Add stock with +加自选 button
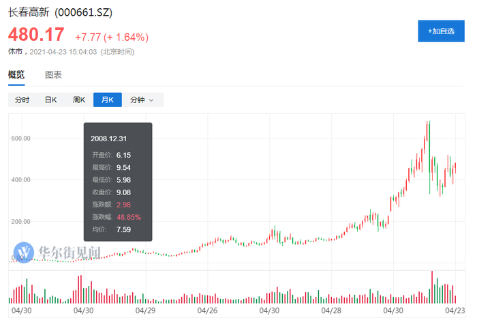The height and width of the screenshot is (320, 477). [441, 31]
